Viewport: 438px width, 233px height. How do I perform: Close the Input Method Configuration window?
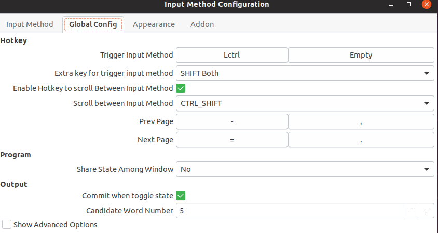click(x=427, y=4)
